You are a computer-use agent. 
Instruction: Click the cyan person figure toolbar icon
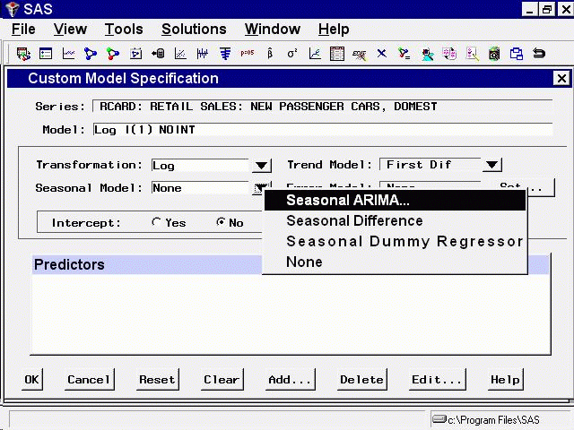pyautogui.click(x=427, y=54)
